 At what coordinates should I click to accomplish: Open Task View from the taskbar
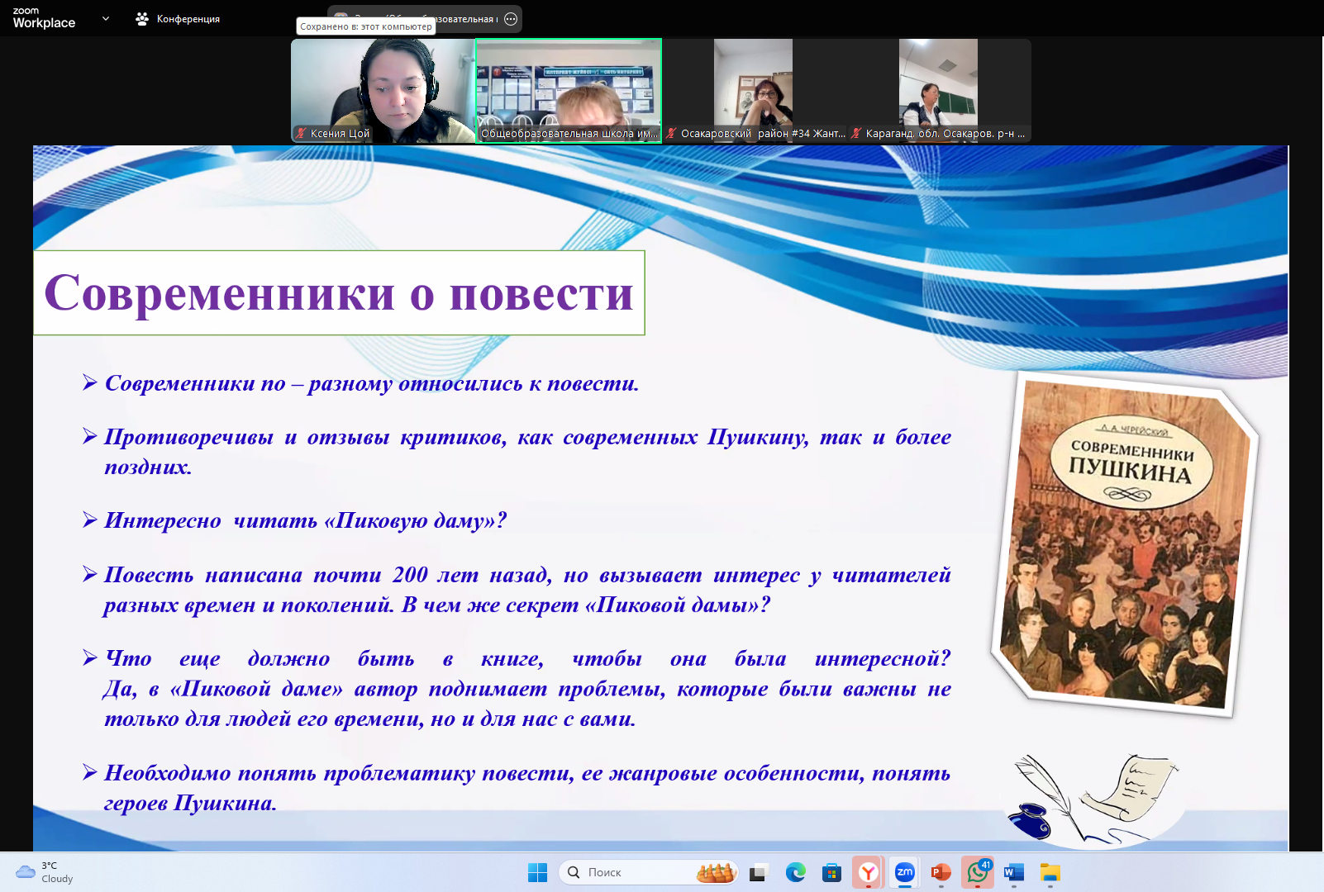tap(758, 872)
